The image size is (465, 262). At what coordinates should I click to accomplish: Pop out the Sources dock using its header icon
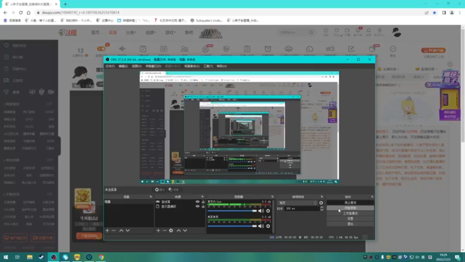202,197
